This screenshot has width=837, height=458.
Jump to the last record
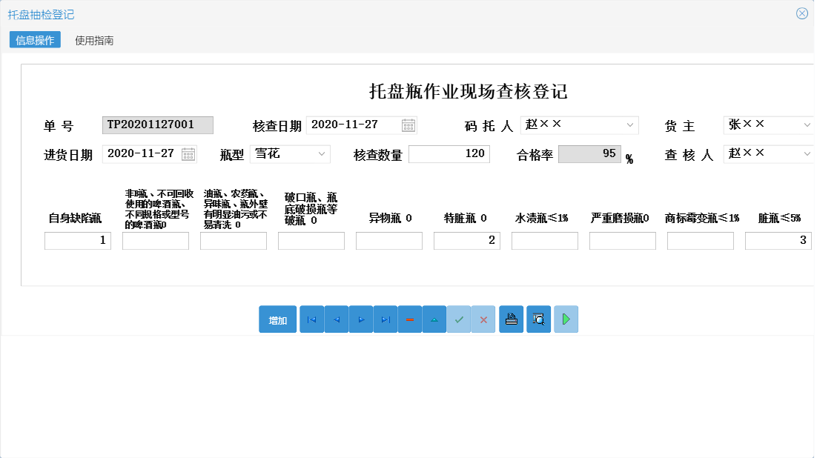[x=385, y=319]
